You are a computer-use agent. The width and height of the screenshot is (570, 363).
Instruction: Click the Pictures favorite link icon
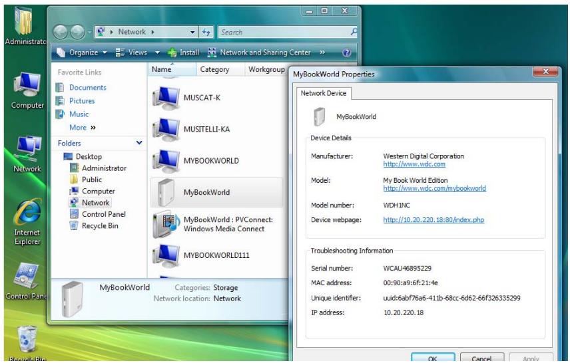(x=60, y=101)
